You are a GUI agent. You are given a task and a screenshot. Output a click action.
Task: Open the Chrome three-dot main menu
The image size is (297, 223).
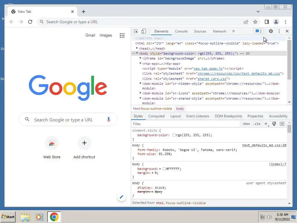(285, 22)
